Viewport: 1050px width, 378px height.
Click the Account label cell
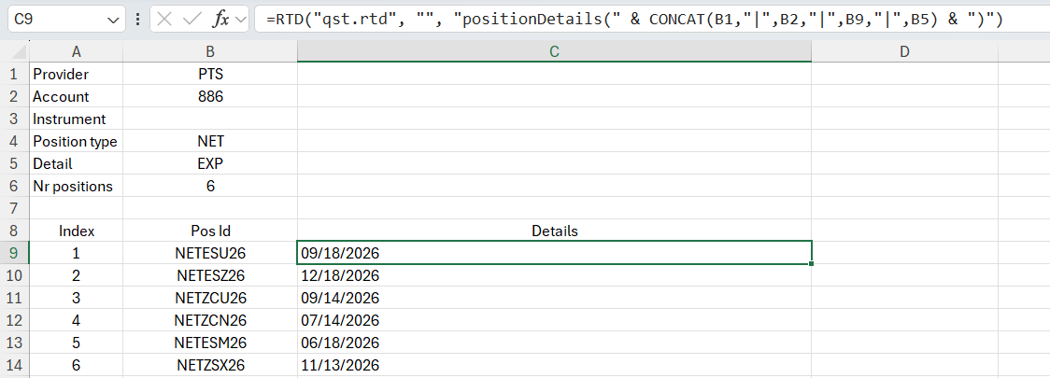77,96
